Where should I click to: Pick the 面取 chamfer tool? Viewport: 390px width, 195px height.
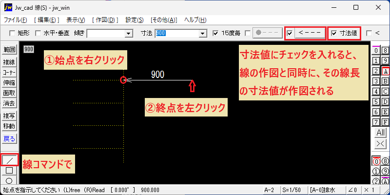9,93
